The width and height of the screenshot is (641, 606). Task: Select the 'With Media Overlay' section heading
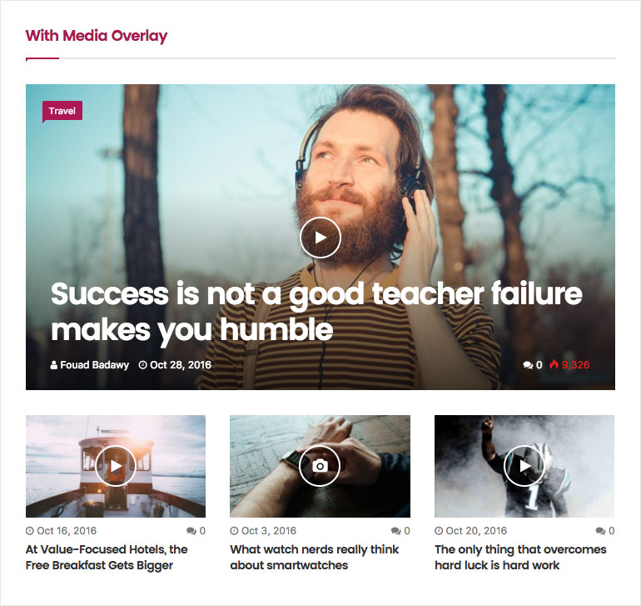pyautogui.click(x=97, y=36)
